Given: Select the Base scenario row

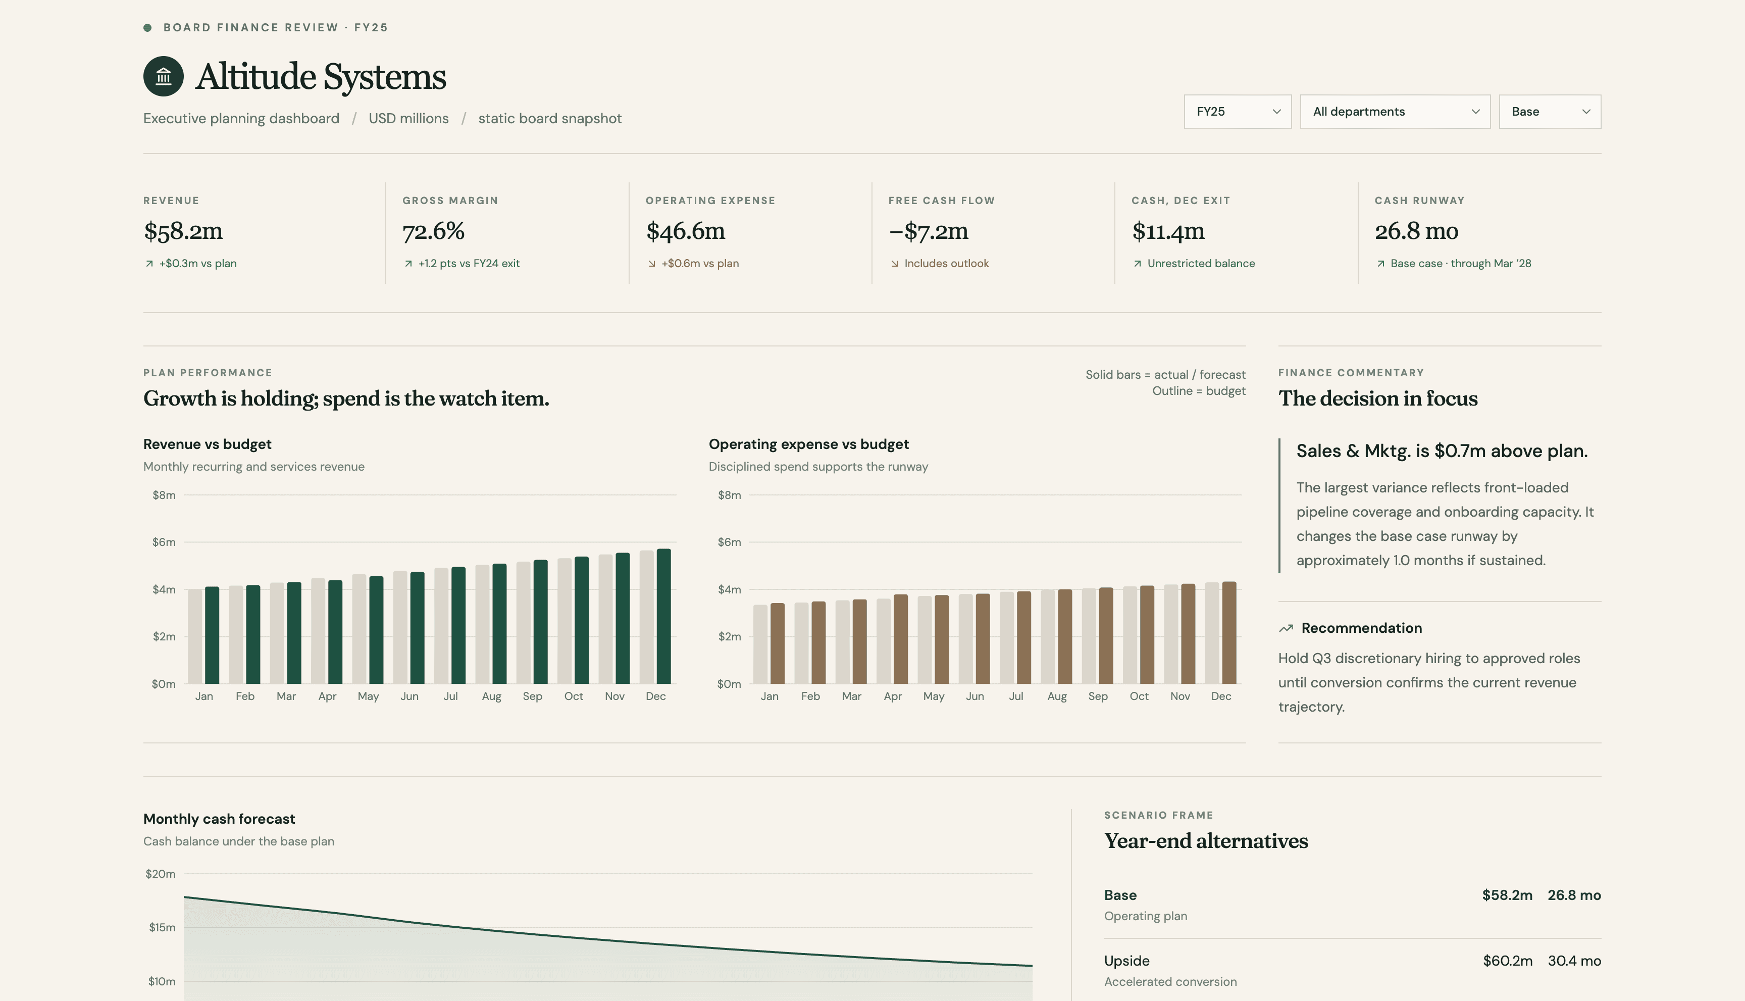Looking at the screenshot, I should click(x=1352, y=905).
